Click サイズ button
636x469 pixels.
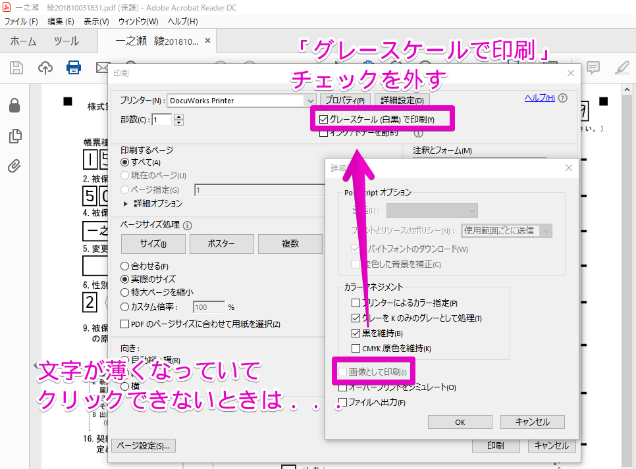[x=153, y=243]
